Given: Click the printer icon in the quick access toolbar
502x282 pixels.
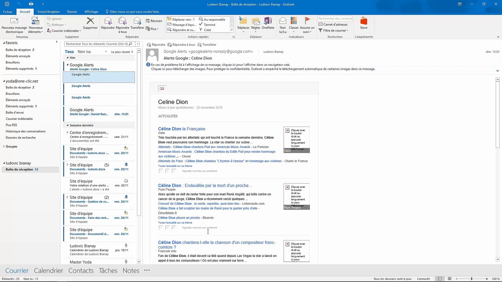Looking at the screenshot, I should 31,4.
